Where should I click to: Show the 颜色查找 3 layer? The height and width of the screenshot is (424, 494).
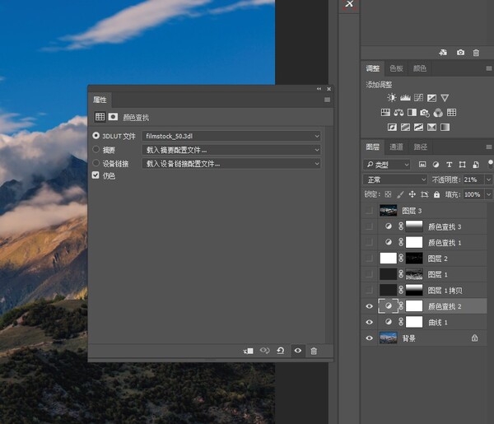(x=369, y=226)
